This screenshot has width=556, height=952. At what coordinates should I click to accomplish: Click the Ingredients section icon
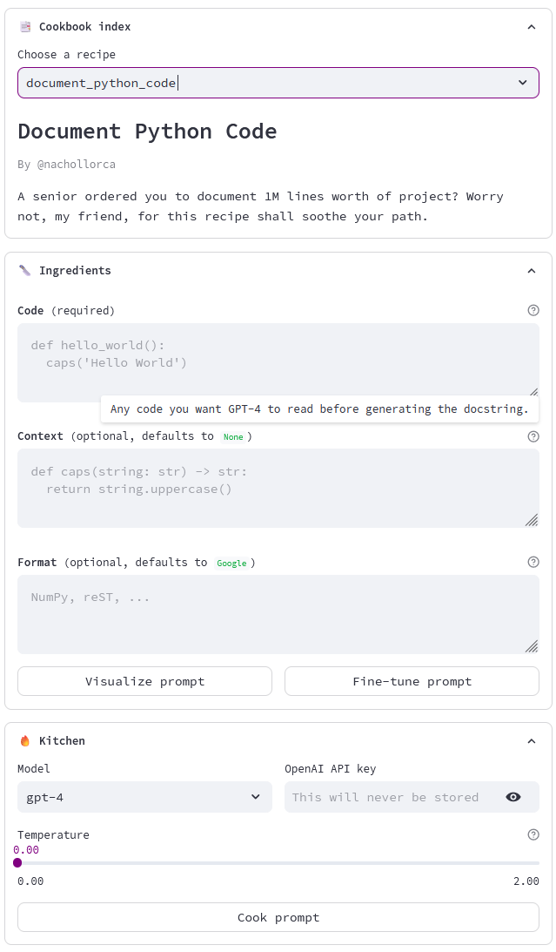[x=25, y=271]
